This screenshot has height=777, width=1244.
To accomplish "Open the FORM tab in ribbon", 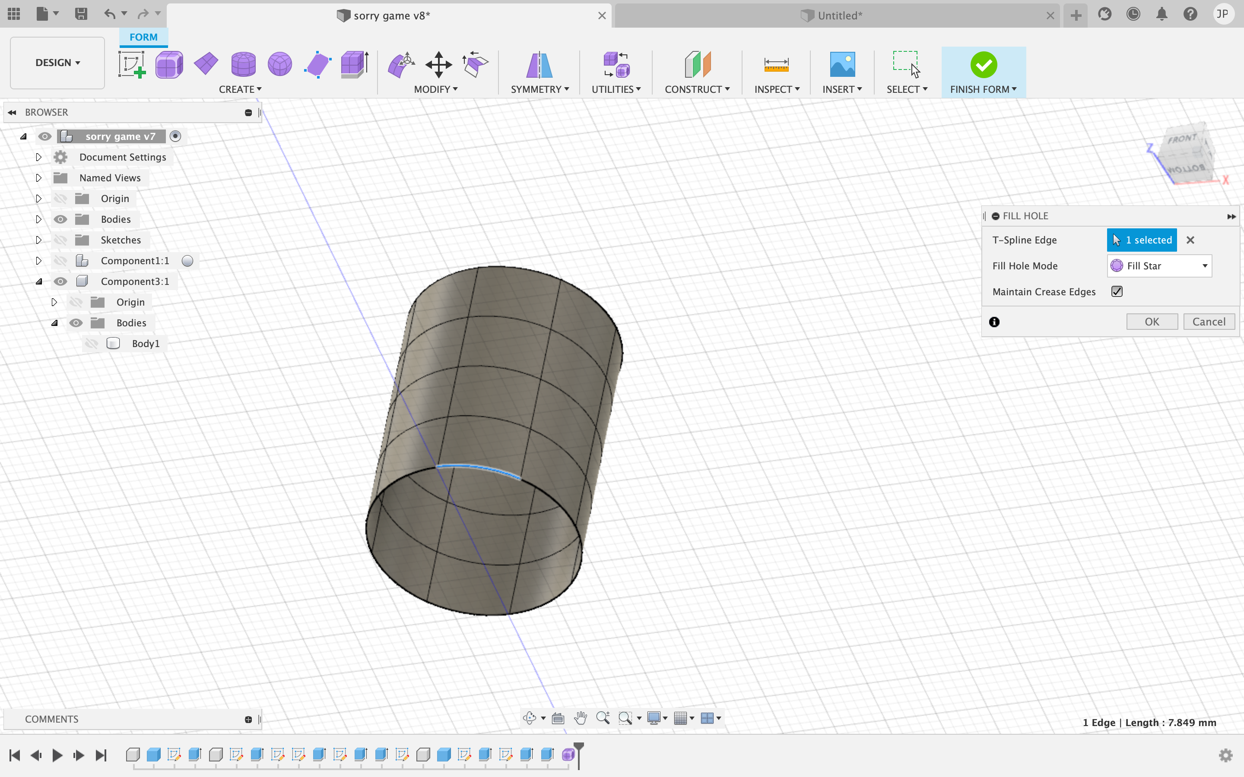I will [143, 37].
